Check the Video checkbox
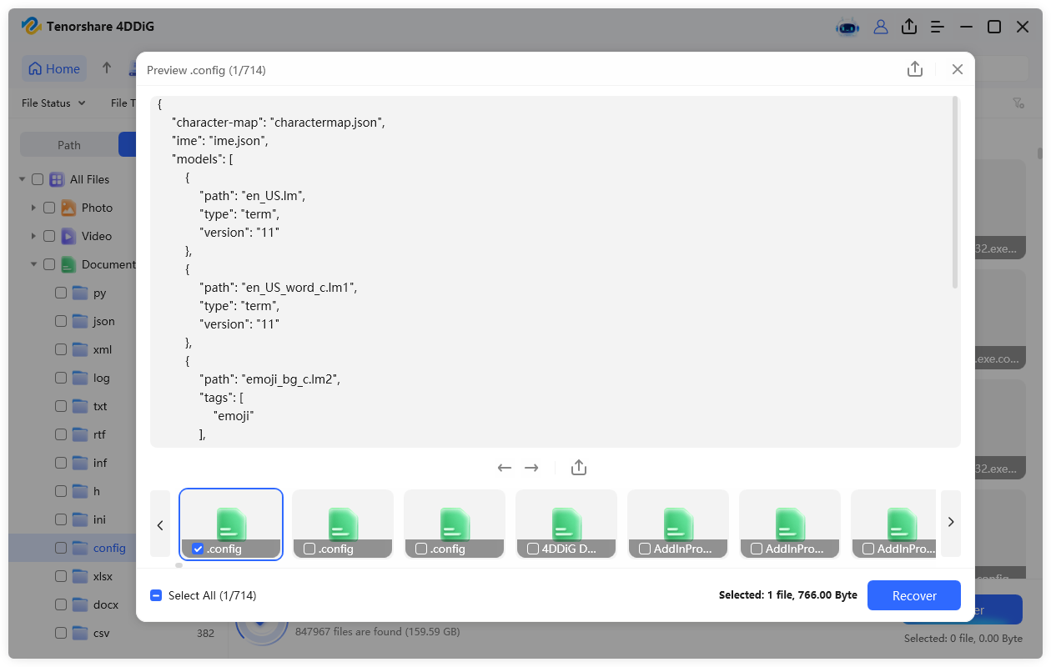Screen dimensions: 1051x667 tap(49, 236)
